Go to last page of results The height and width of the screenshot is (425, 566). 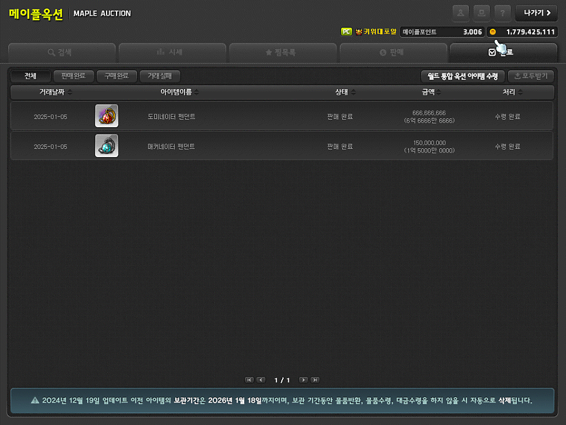(x=315, y=380)
